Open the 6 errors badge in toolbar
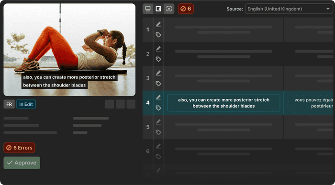The width and height of the screenshot is (335, 185). (x=186, y=9)
